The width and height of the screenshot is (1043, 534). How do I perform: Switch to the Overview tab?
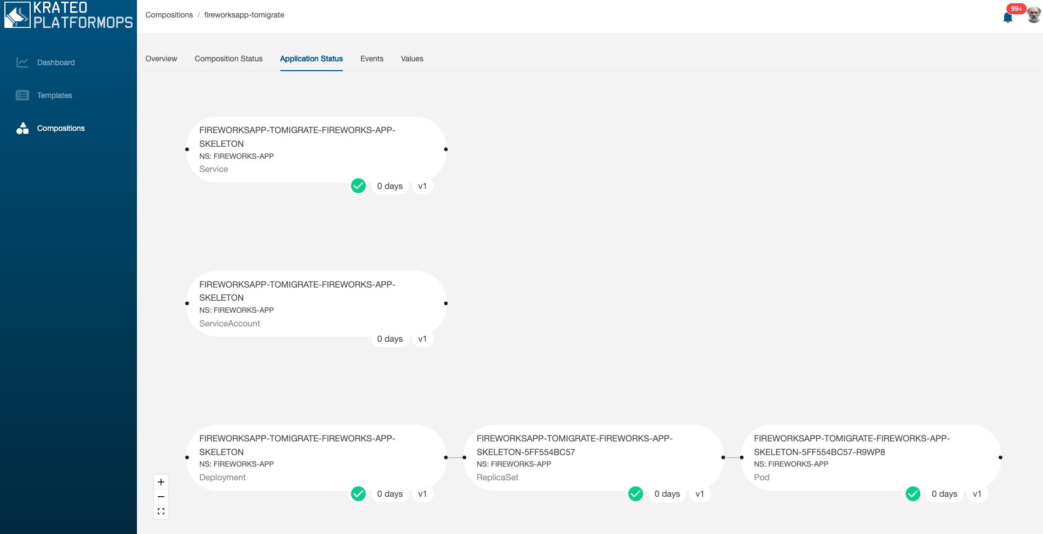(x=161, y=59)
